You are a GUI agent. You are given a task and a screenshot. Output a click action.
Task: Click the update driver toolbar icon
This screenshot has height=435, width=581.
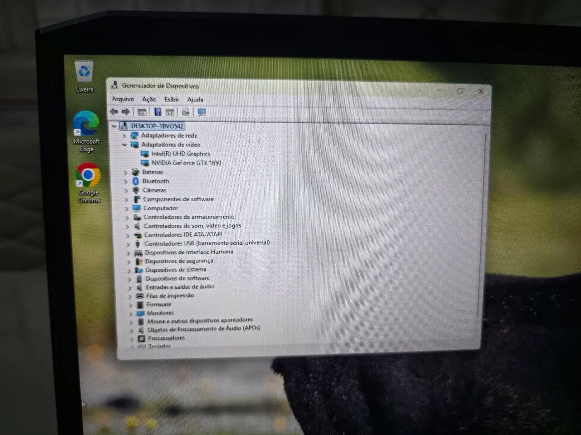tap(186, 112)
